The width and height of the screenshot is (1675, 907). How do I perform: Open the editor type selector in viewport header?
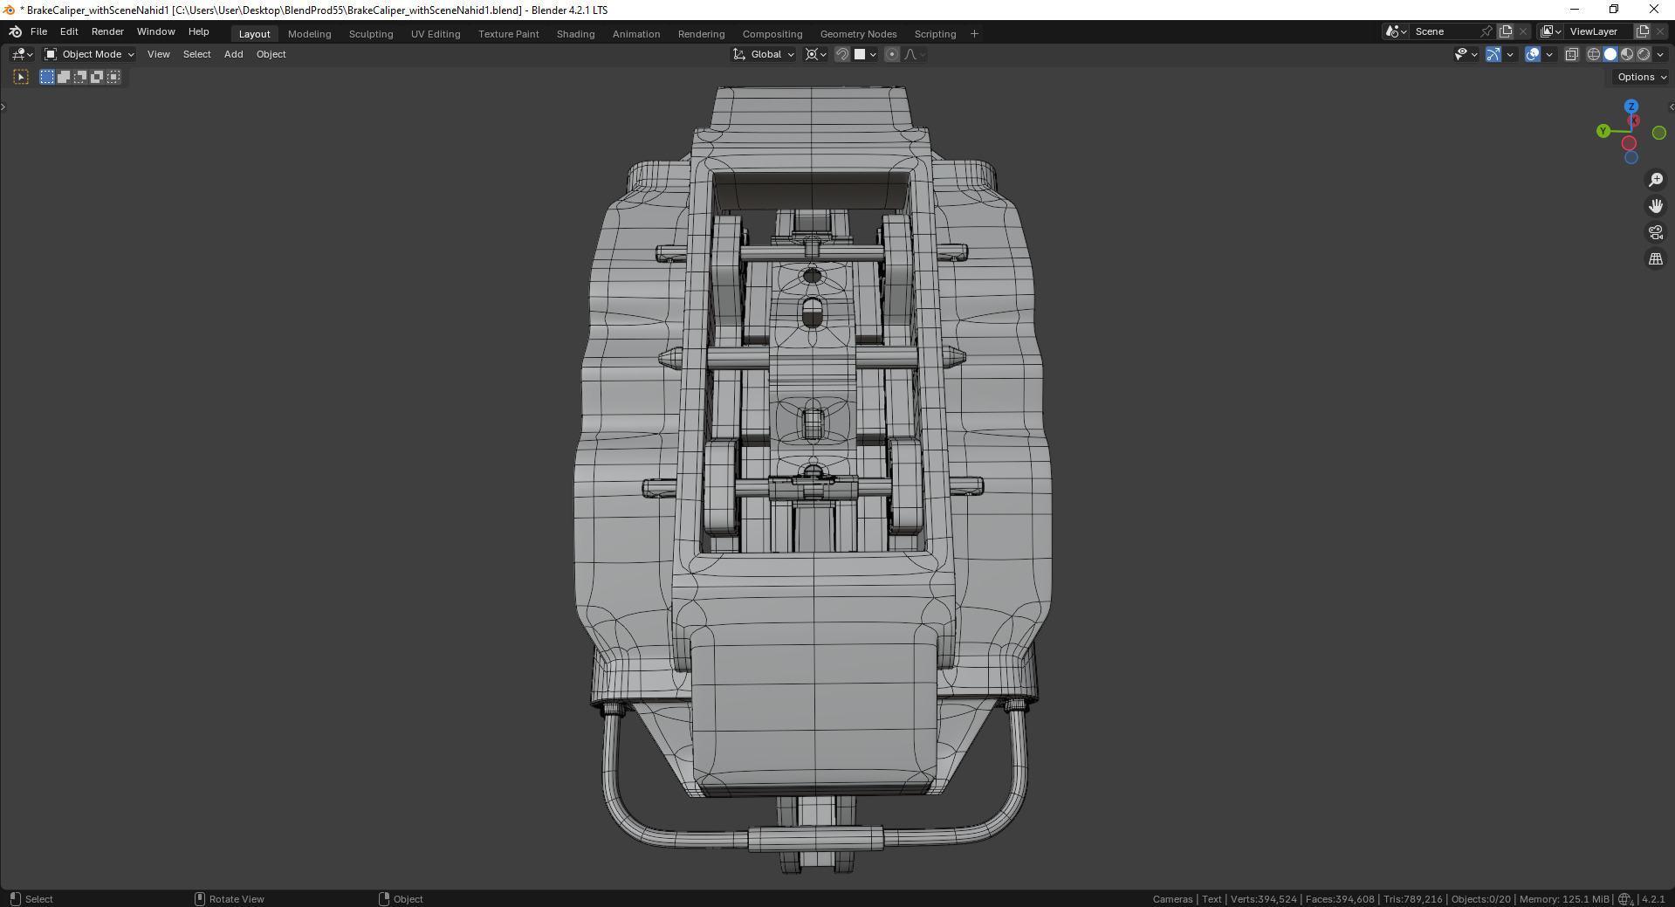(22, 54)
